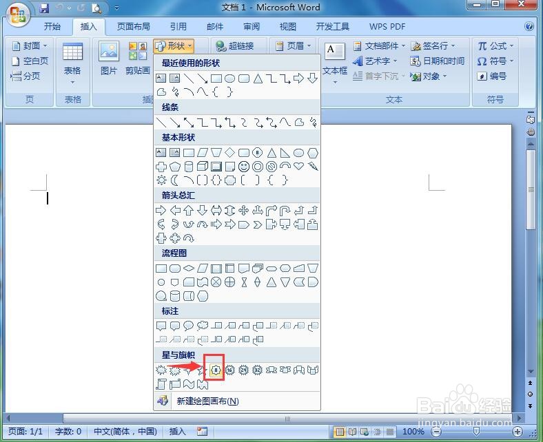Choose the cross basic shape
This screenshot has height=442, width=543.
(161, 167)
